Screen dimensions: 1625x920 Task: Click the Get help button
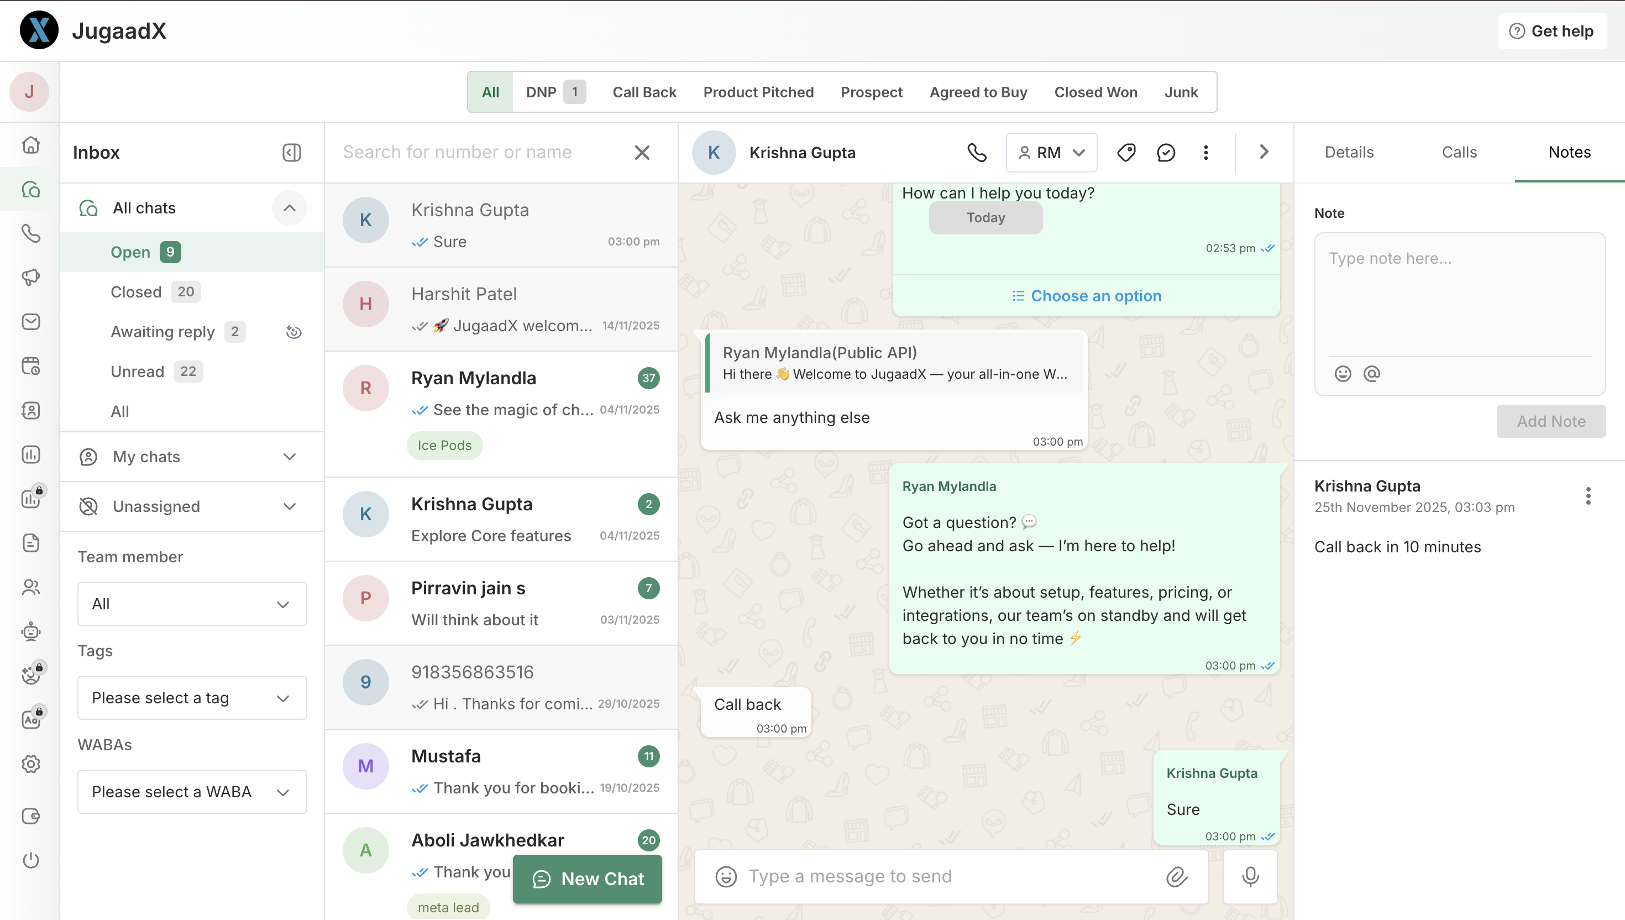1551,31
